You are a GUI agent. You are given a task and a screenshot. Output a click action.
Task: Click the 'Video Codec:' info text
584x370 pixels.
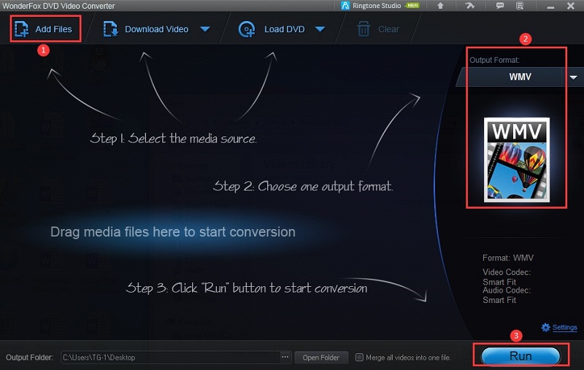(x=507, y=272)
